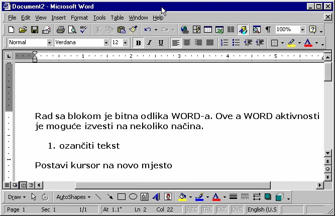335x216 pixels.
Task: Click the AutoShapes button
Action: (x=73, y=197)
